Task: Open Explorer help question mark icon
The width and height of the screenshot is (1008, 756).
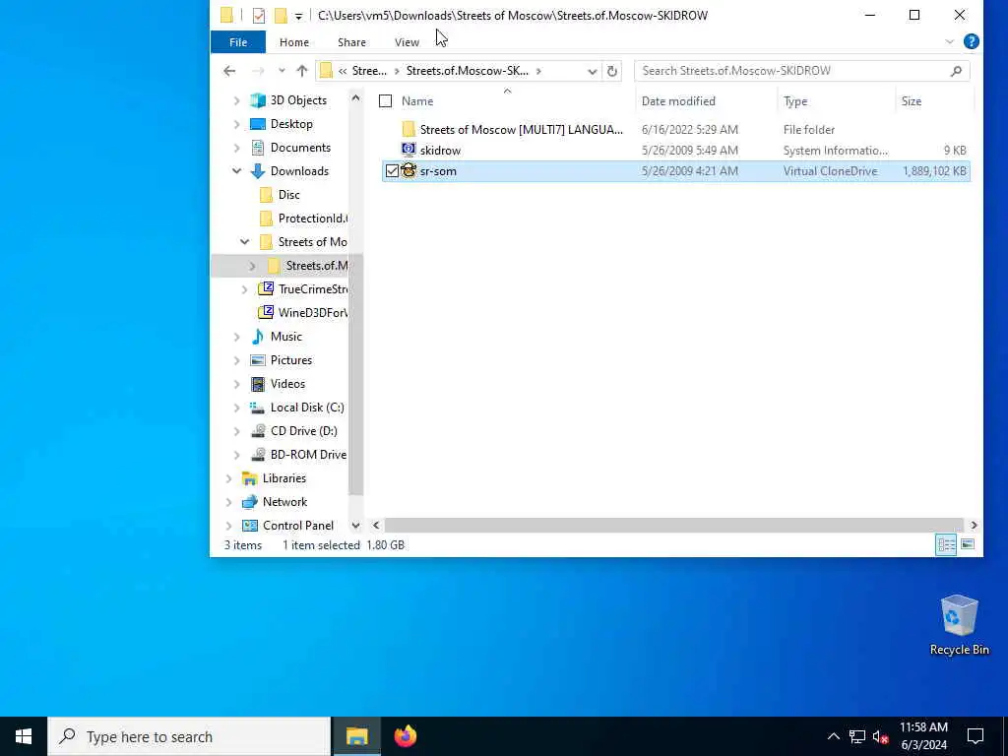Action: coord(971,41)
